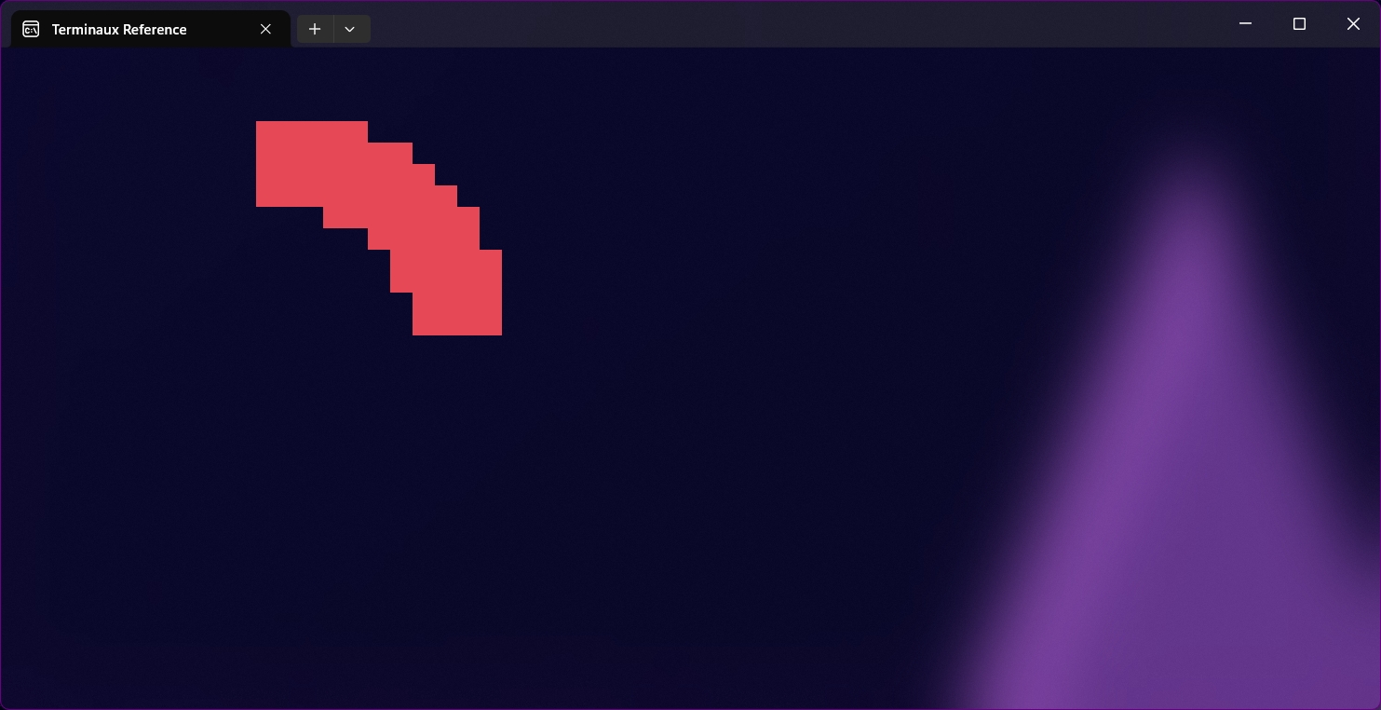Open a new tab with plus button
Screen dimensions: 1381x710
315,29
